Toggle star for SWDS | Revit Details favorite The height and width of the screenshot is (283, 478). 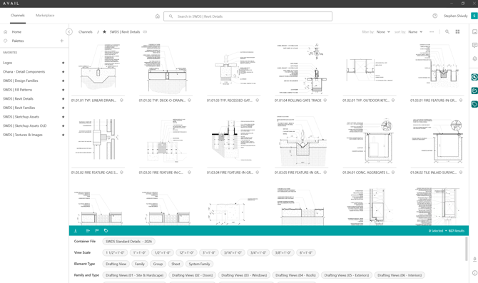tap(63, 98)
